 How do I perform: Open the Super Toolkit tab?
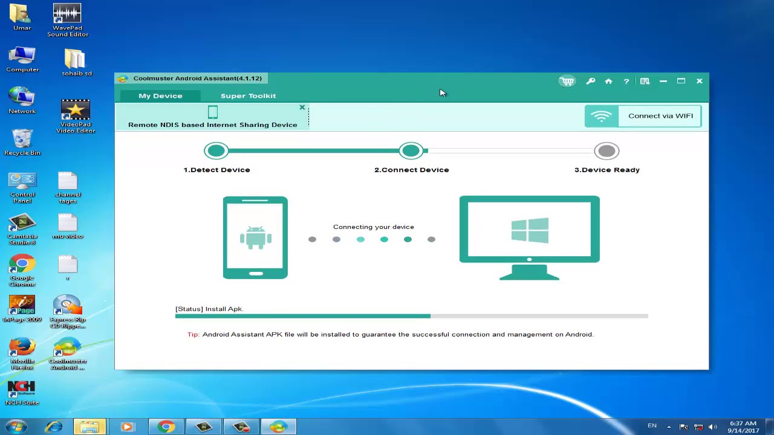click(x=248, y=95)
